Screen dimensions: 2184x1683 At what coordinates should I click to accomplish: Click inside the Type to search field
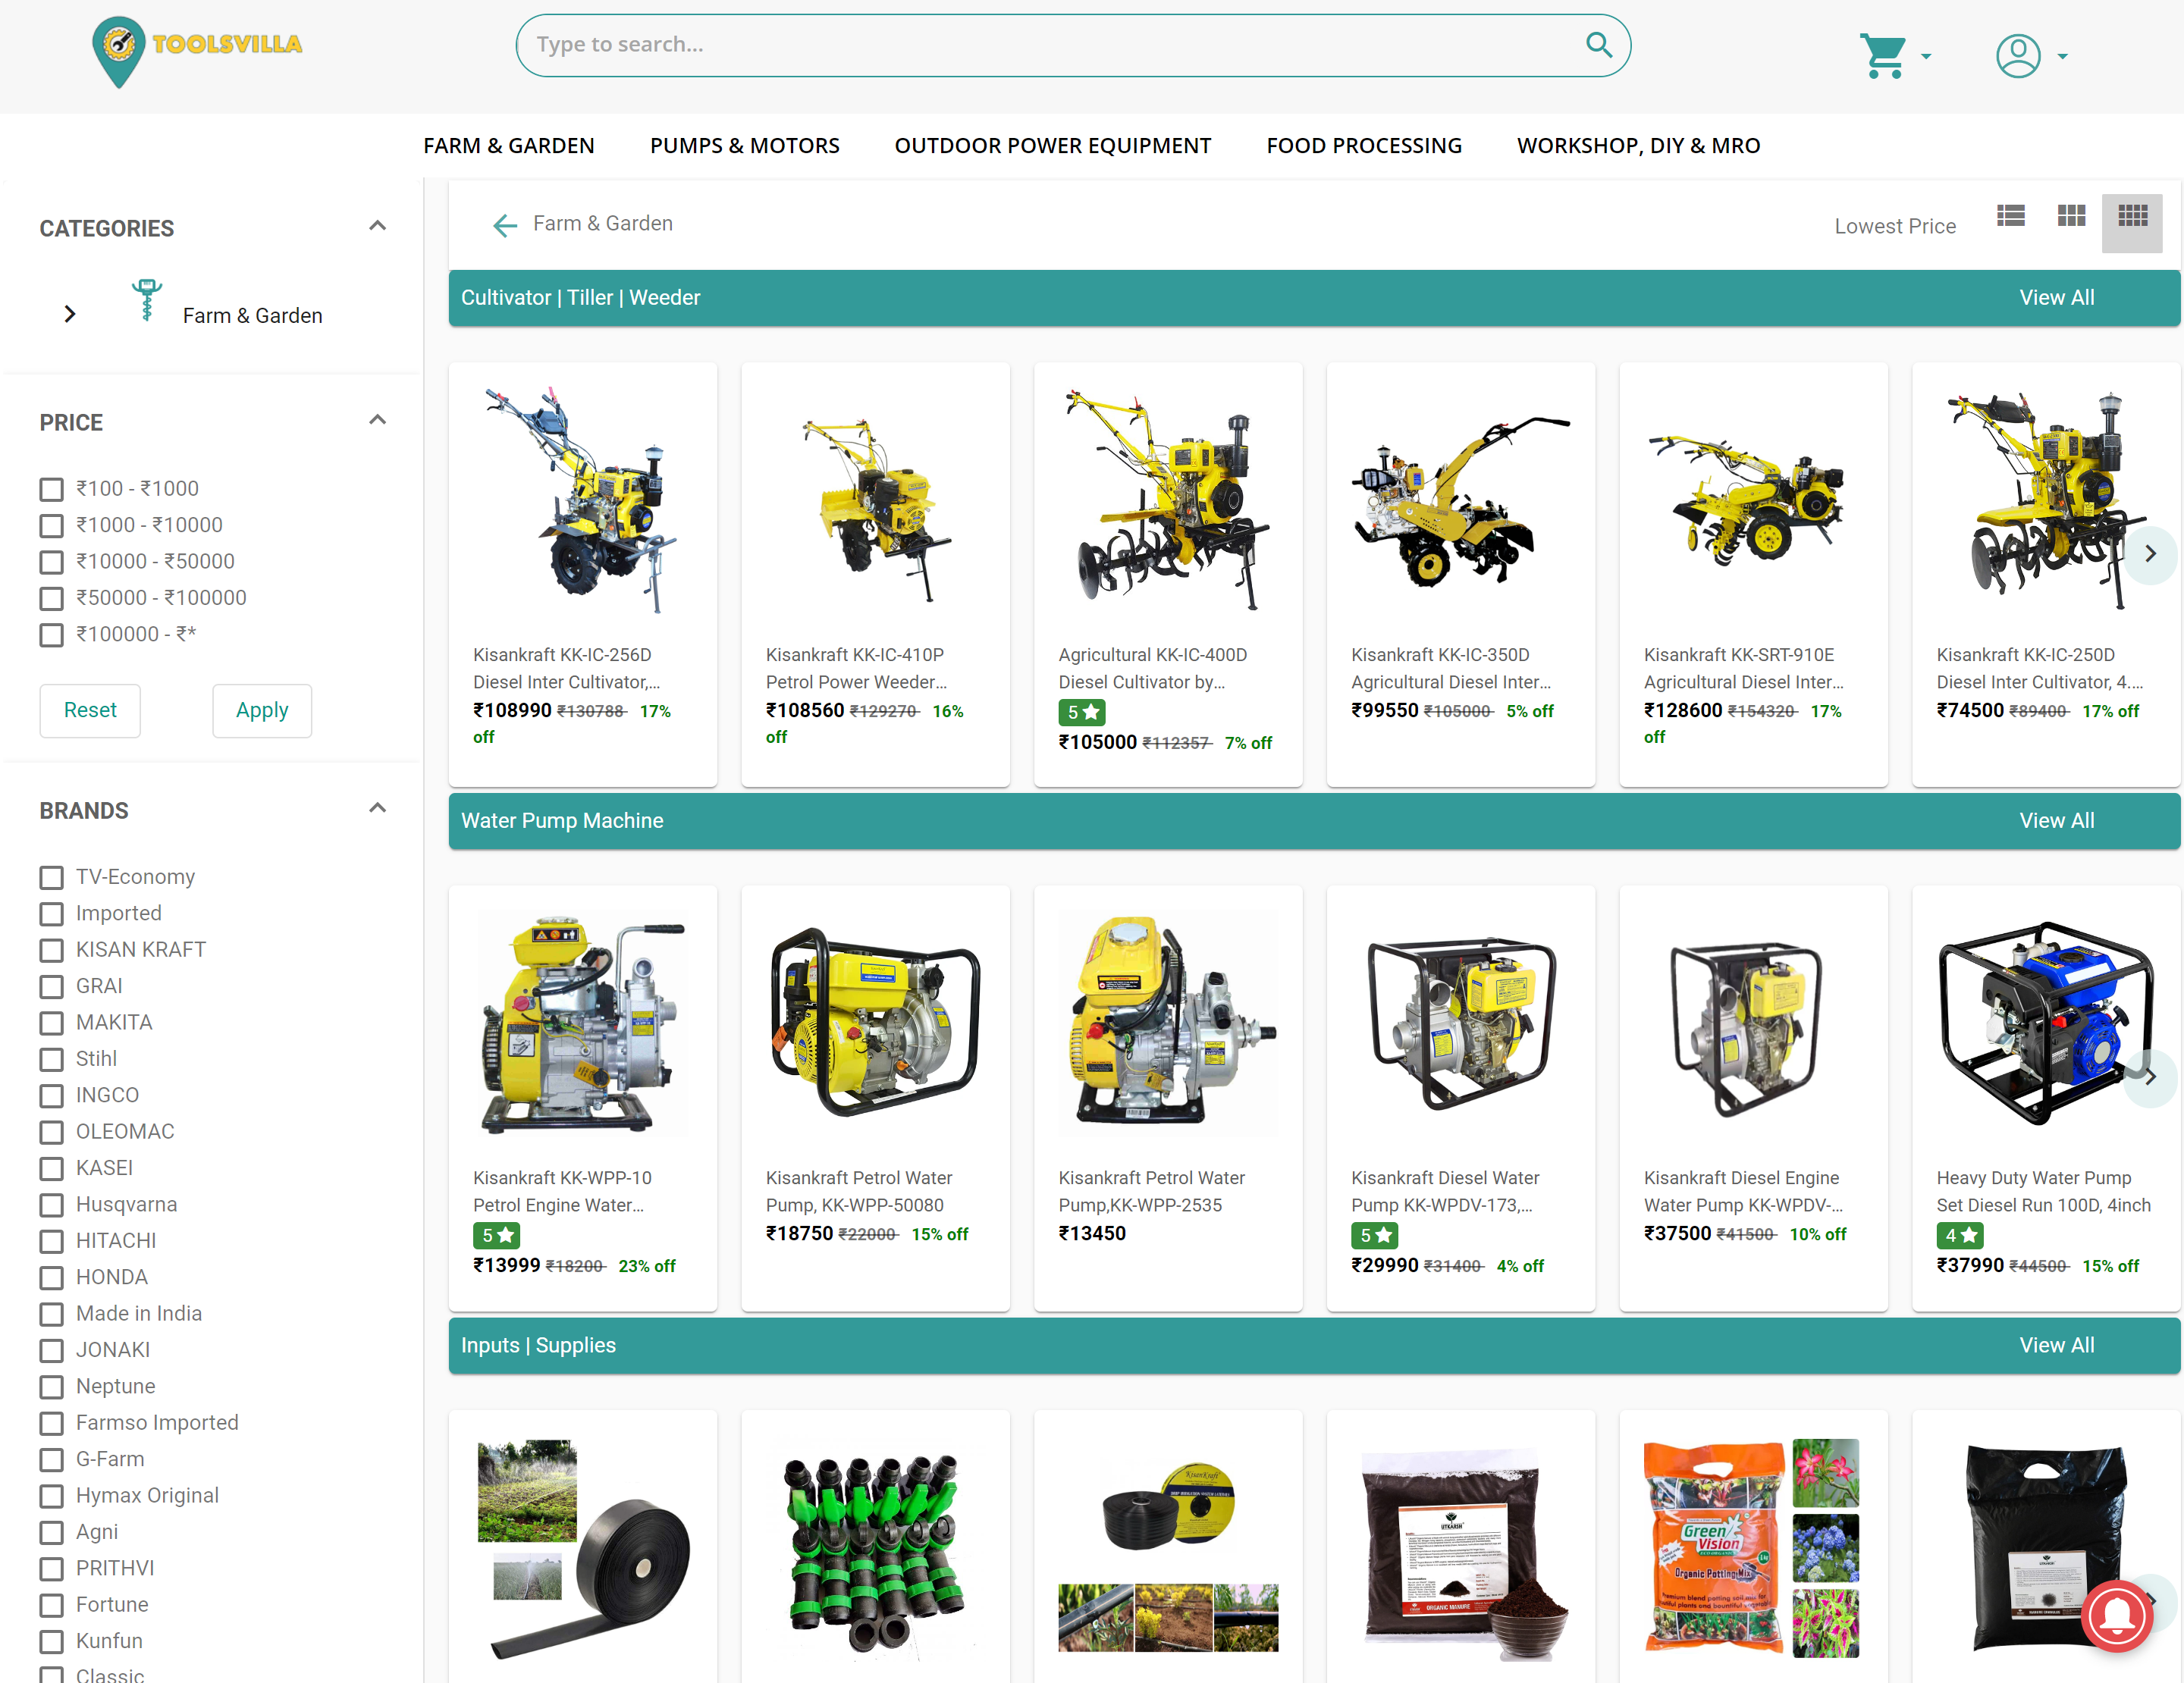coord(1050,45)
